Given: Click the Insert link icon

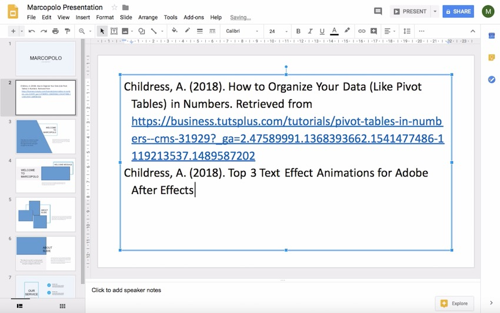Looking at the screenshot, I should [362, 31].
